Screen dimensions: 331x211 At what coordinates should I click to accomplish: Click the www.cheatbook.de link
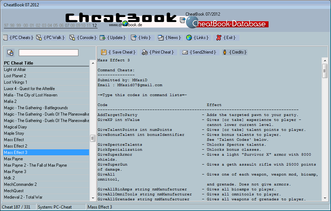coord(125,25)
